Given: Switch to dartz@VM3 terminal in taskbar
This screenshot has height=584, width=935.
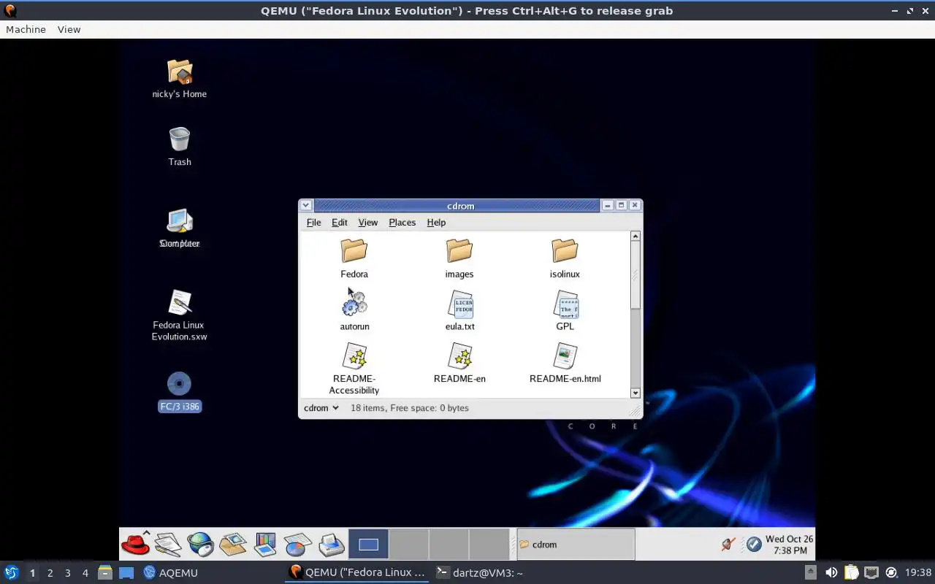Looking at the screenshot, I should [479, 572].
